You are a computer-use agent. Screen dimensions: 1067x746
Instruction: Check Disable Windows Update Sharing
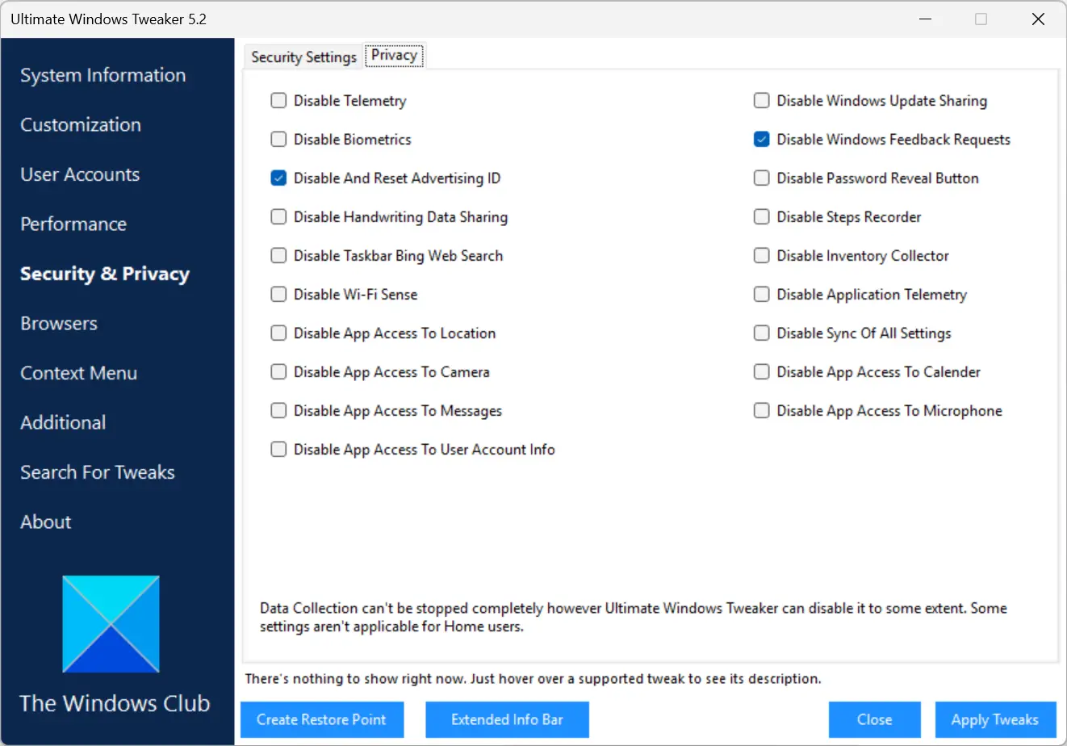click(x=761, y=101)
